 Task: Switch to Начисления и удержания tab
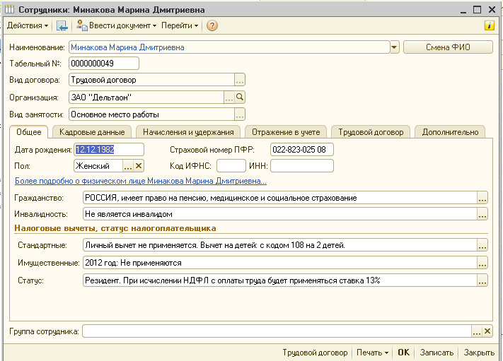click(187, 132)
